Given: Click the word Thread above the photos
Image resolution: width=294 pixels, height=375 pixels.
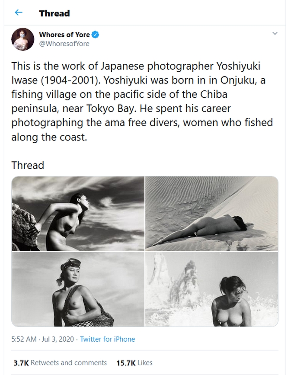Looking at the screenshot, I should [x=28, y=165].
